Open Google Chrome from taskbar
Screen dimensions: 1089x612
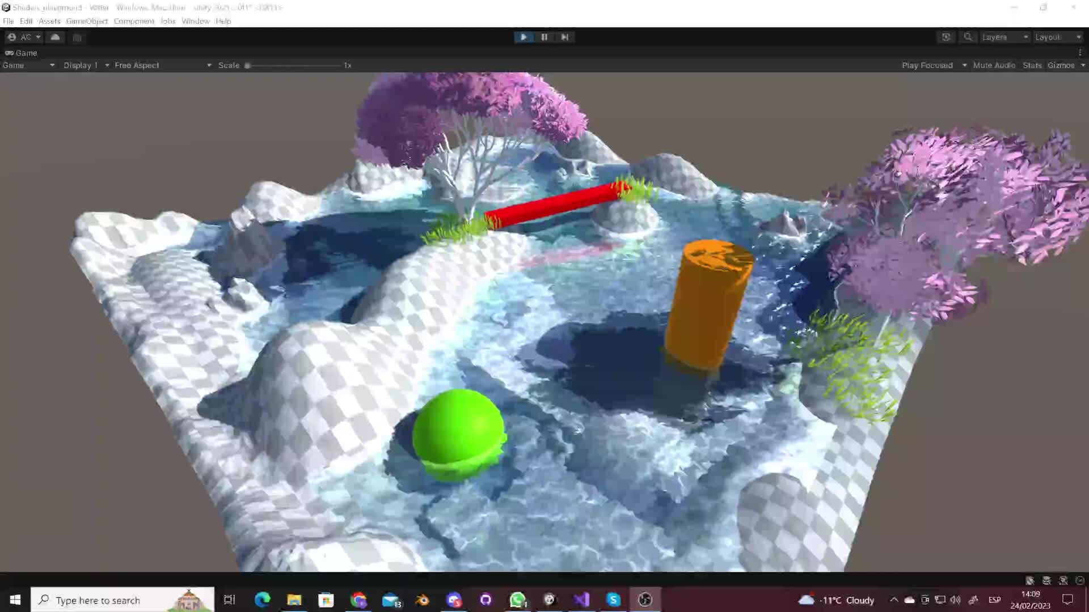coord(358,600)
